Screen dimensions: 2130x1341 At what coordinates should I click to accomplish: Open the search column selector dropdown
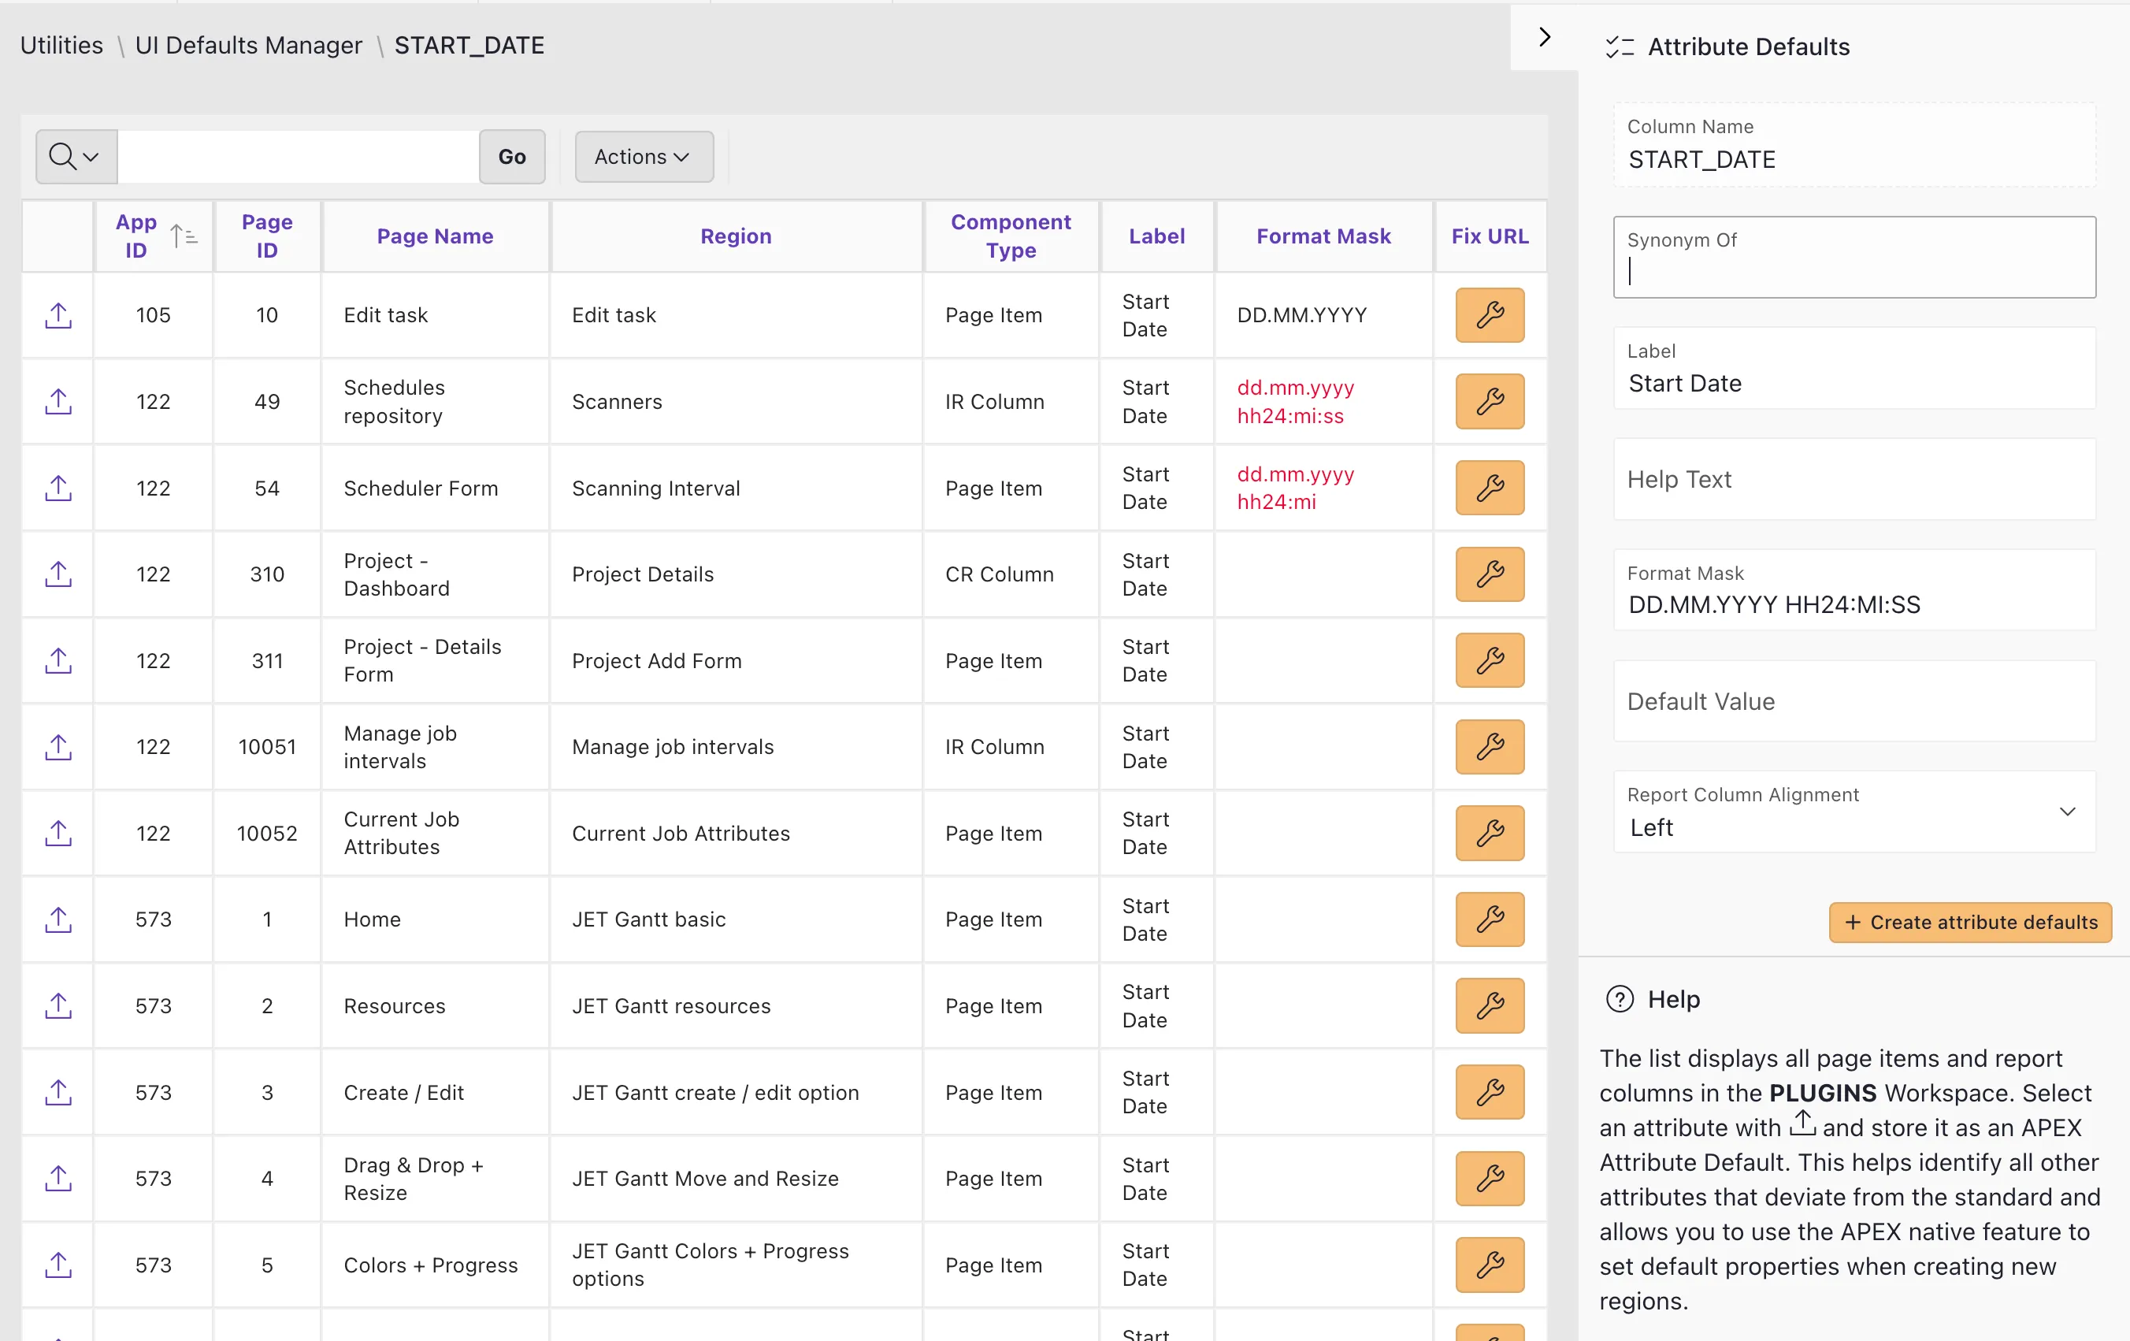coord(76,157)
